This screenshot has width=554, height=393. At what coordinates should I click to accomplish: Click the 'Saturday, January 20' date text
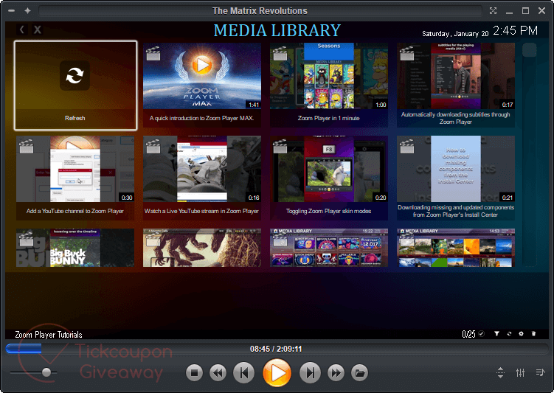(455, 34)
